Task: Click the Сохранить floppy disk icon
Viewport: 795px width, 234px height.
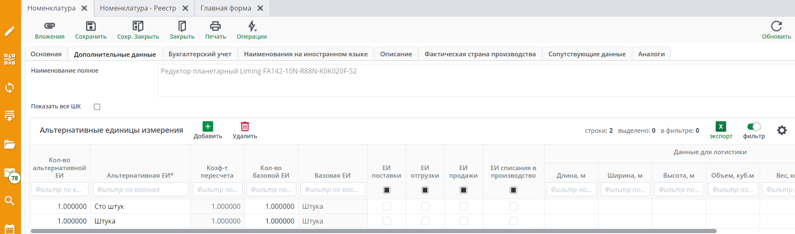Action: tap(91, 26)
